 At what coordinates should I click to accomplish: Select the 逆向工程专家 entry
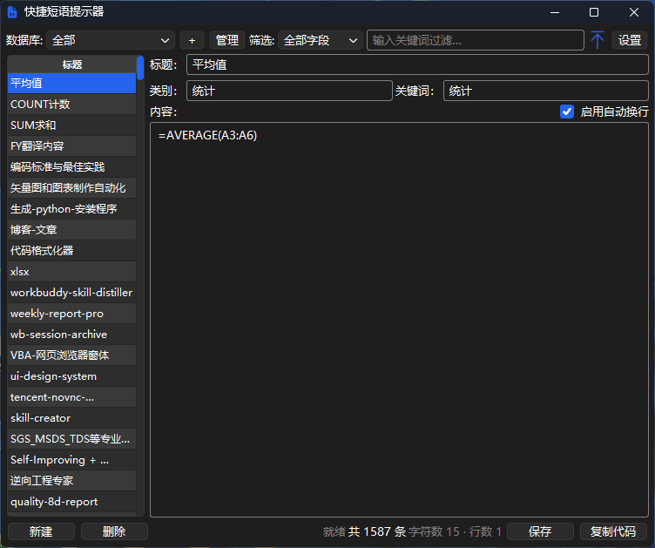coord(71,480)
